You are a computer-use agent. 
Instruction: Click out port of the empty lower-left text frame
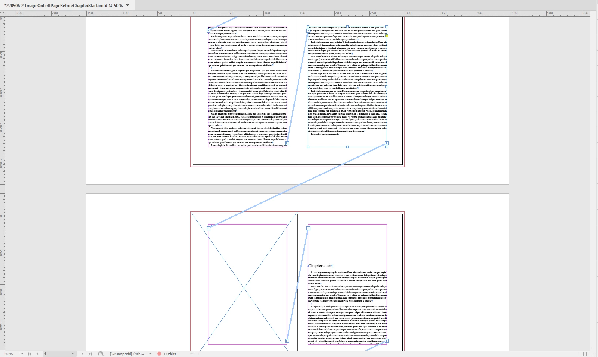pyautogui.click(x=287, y=341)
